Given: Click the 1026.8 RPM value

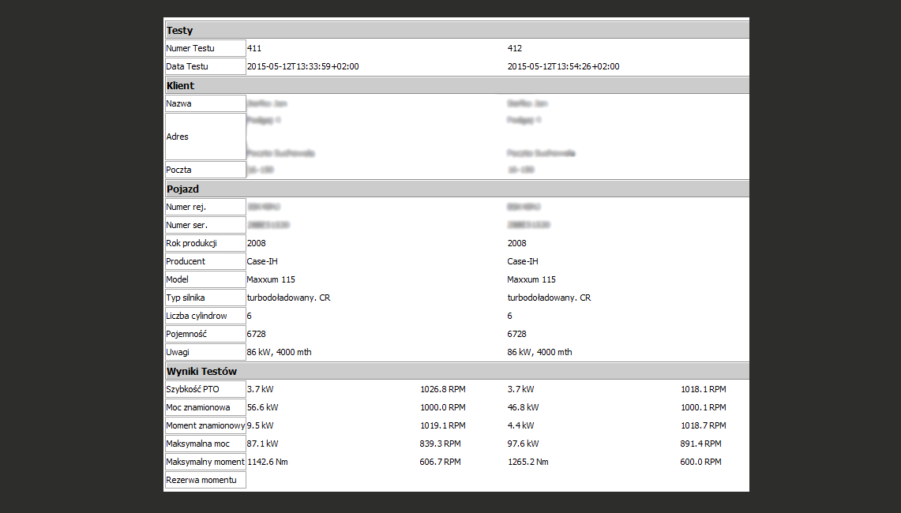Looking at the screenshot, I should point(442,390).
